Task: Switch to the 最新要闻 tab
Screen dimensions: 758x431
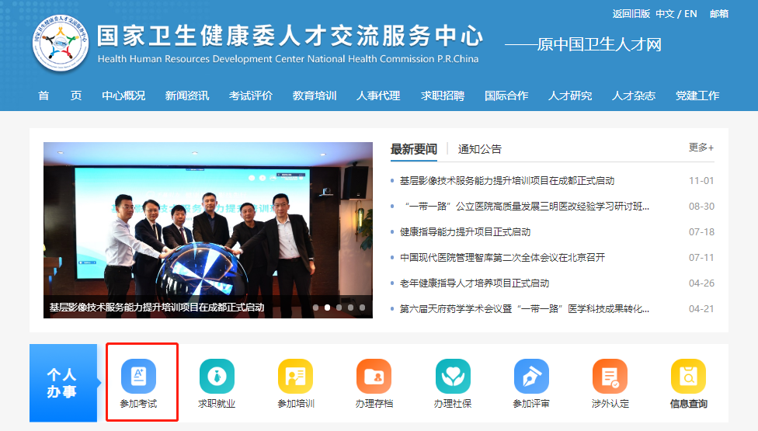Action: [x=413, y=149]
